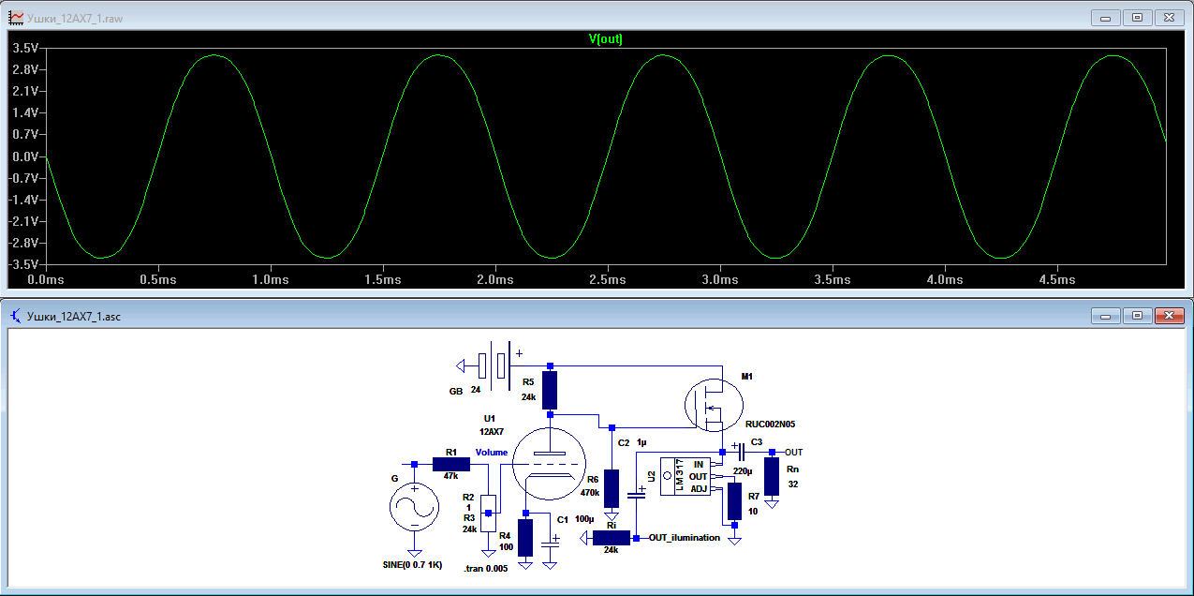Click the SINE(0 0.7 1K) source text
The height and width of the screenshot is (596, 1194).
click(414, 567)
